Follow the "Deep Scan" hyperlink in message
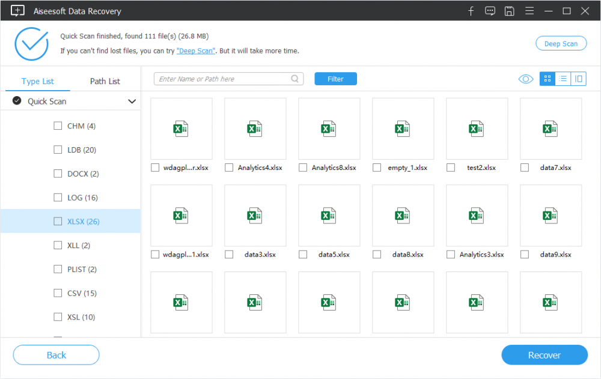 coord(195,50)
